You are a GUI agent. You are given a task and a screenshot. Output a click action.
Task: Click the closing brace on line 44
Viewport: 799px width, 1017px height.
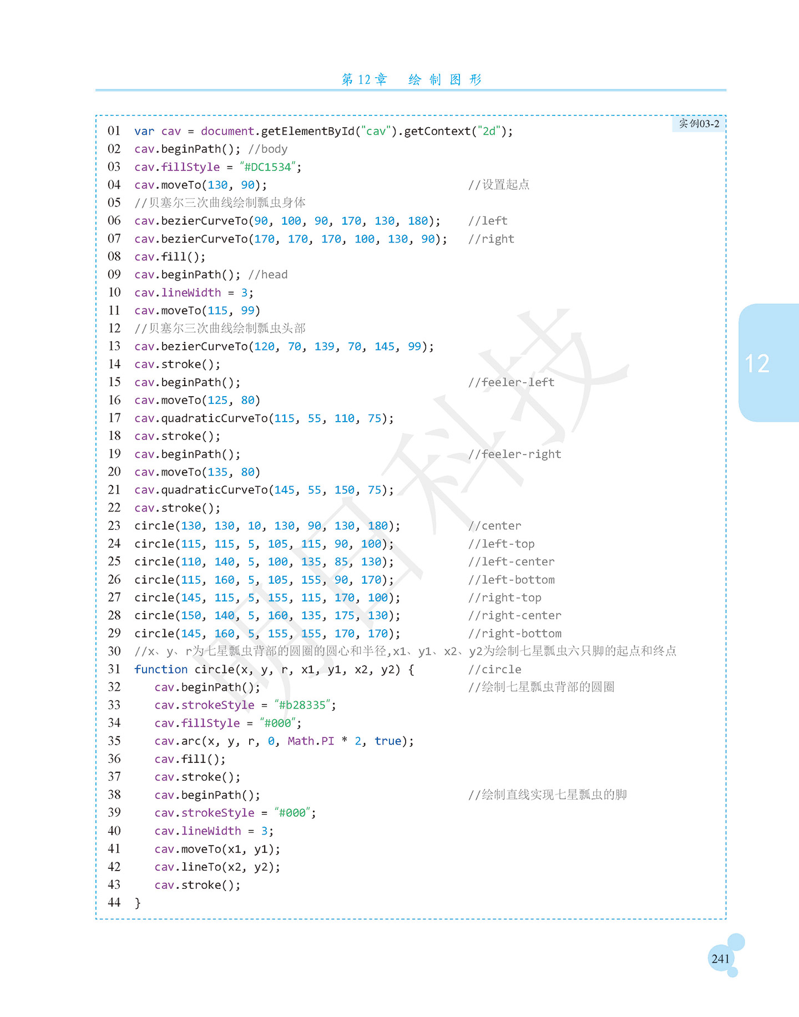138,903
